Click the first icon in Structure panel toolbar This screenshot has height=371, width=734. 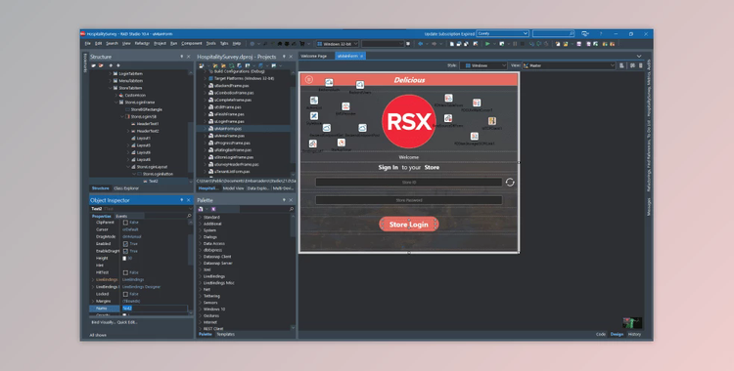pos(94,65)
